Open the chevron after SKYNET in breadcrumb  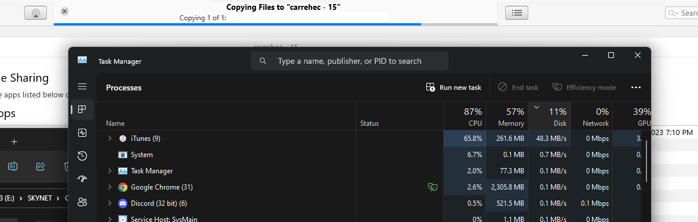click(x=58, y=198)
